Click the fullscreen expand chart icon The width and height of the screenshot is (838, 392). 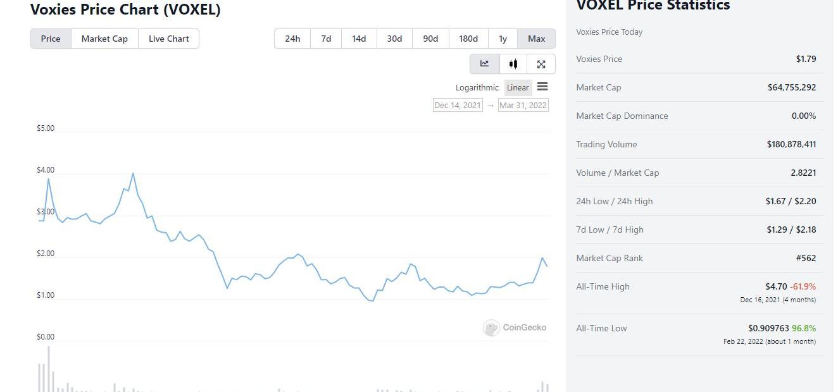coord(541,64)
